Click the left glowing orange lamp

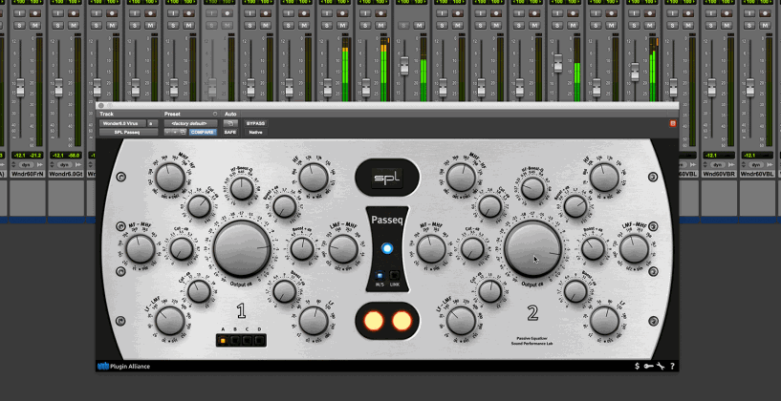pos(374,322)
